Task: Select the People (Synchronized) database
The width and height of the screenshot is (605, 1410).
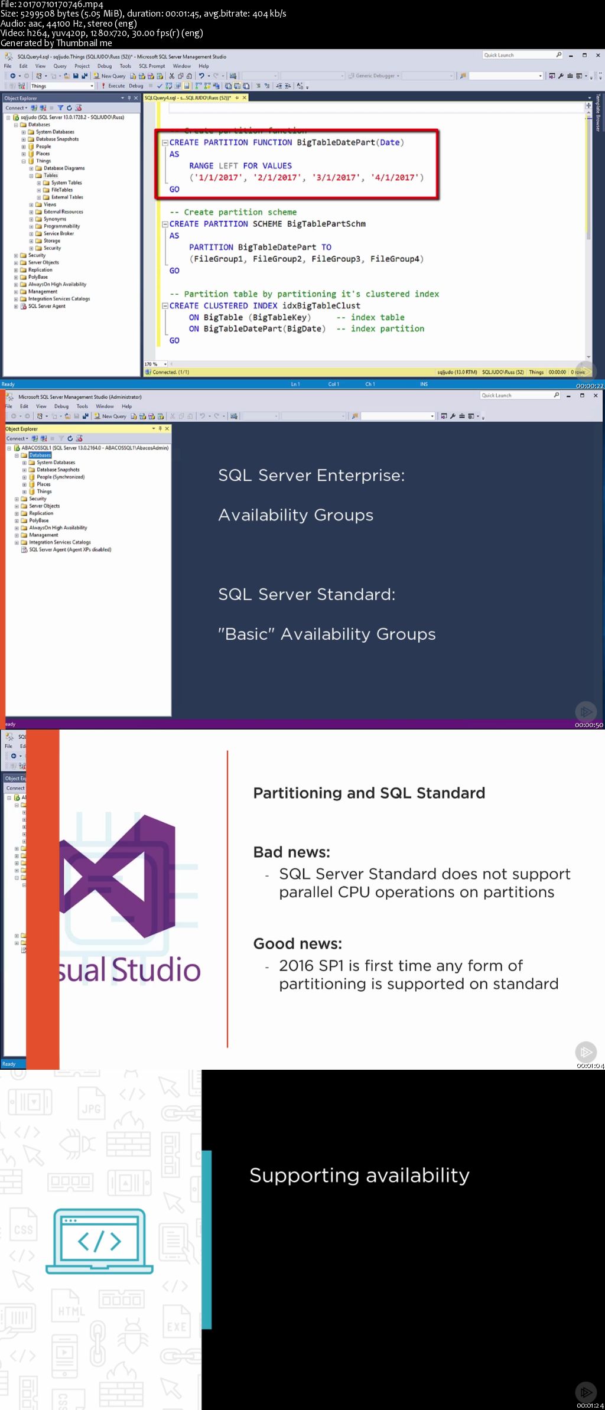Action: (x=61, y=477)
